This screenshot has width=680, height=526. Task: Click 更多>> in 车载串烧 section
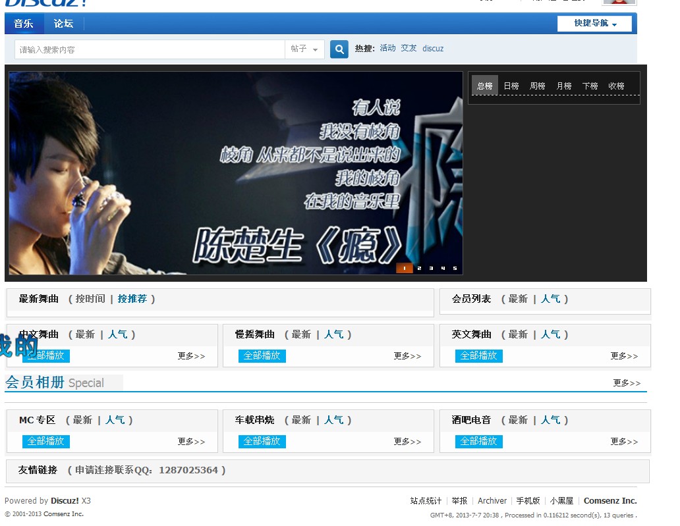click(x=407, y=441)
